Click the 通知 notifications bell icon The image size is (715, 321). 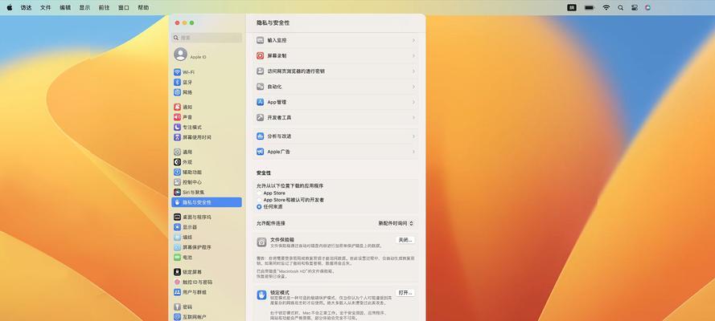[178, 107]
